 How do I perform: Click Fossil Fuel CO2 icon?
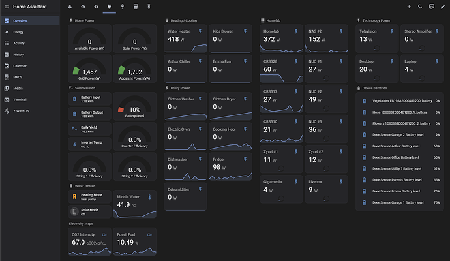point(149,235)
